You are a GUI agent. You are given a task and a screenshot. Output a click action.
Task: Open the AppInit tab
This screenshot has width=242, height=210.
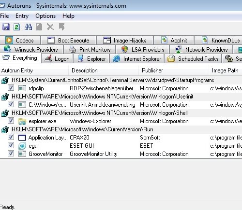[x=174, y=40]
